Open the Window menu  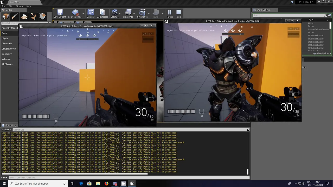point(19,6)
